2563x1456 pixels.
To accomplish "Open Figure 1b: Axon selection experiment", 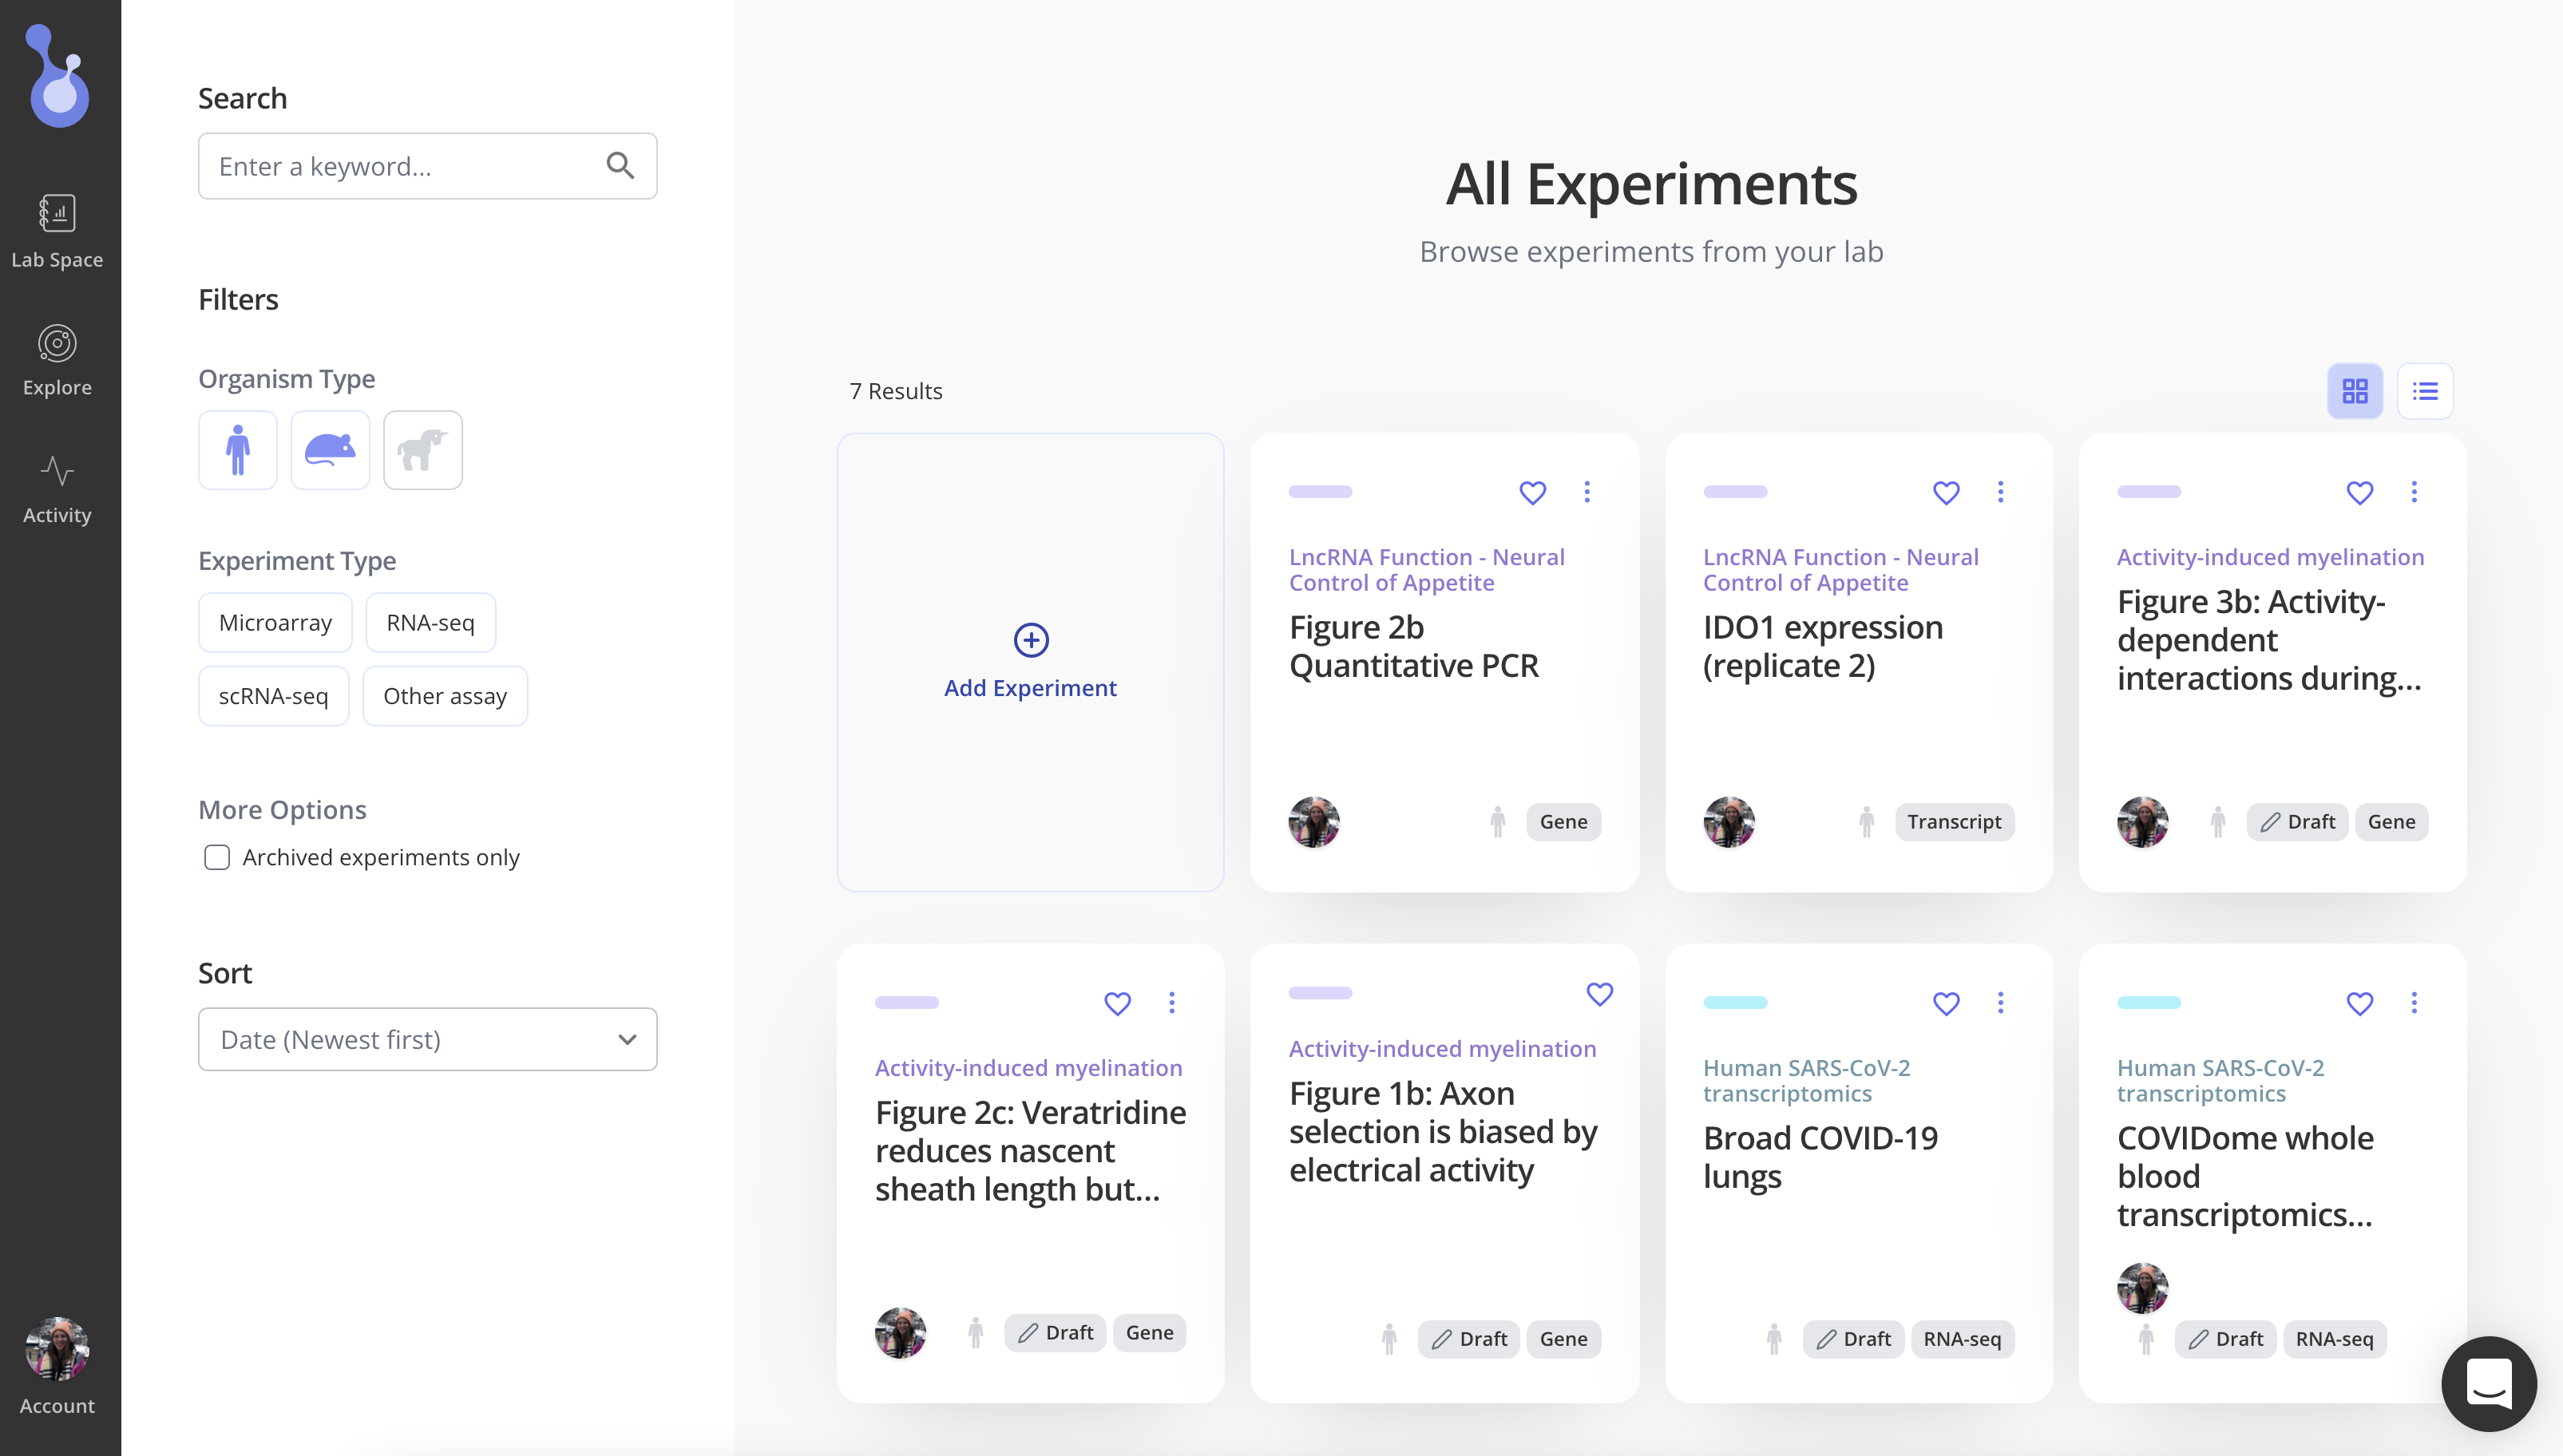I will 1443,1132.
